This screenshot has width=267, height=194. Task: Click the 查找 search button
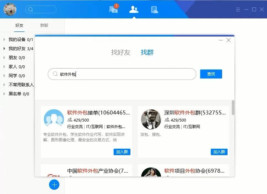pos(211,74)
